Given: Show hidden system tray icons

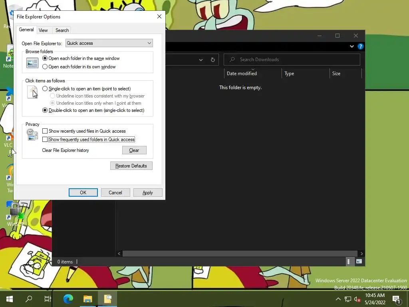Looking at the screenshot, I should coord(338,299).
